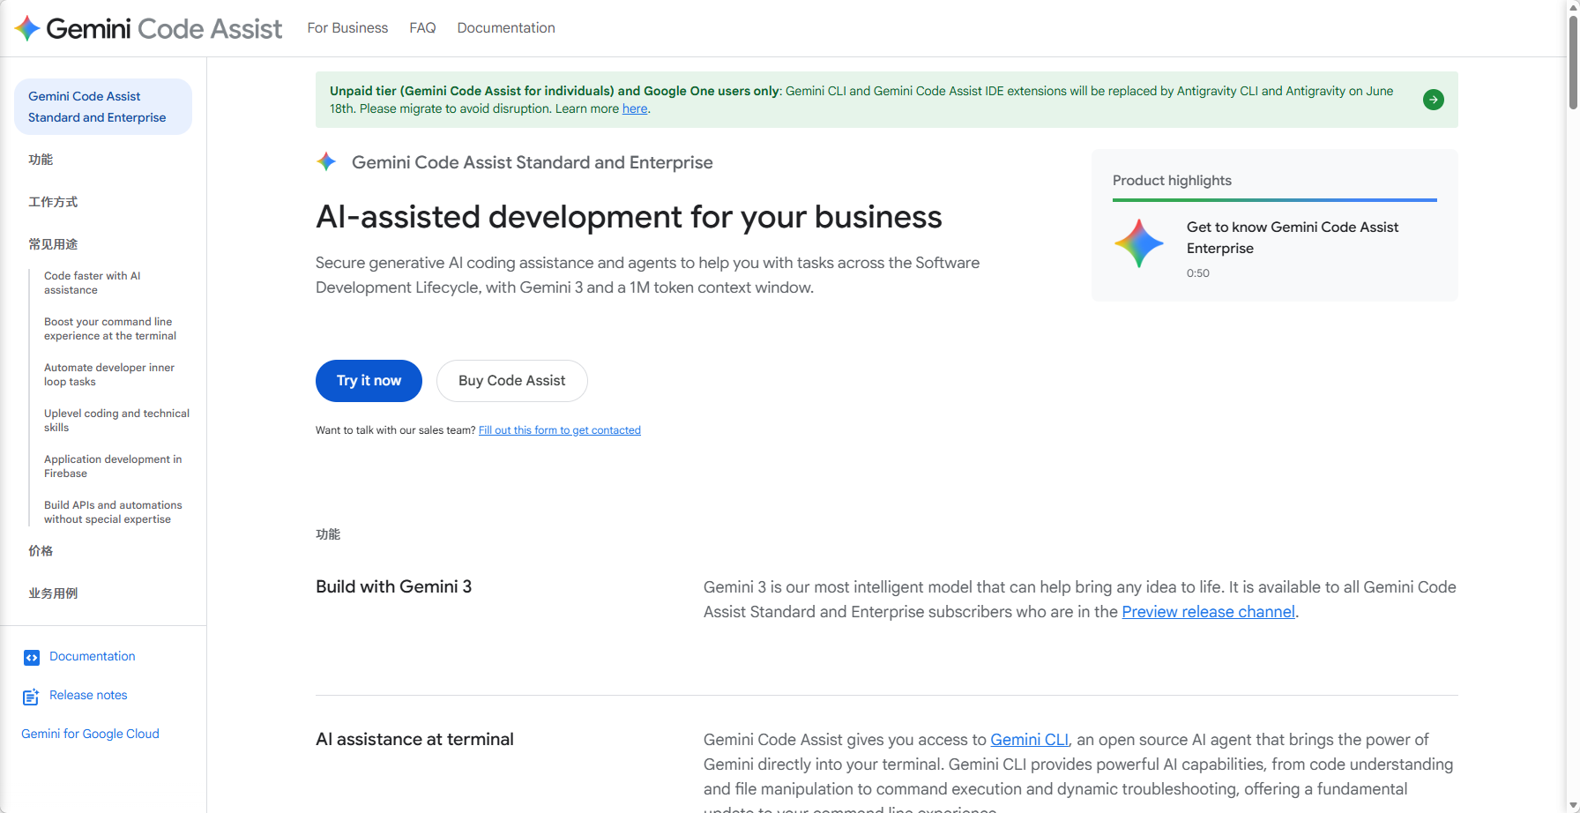This screenshot has height=813, width=1580.
Task: Click the AI-assisted development for your business headline
Action: click(x=629, y=217)
